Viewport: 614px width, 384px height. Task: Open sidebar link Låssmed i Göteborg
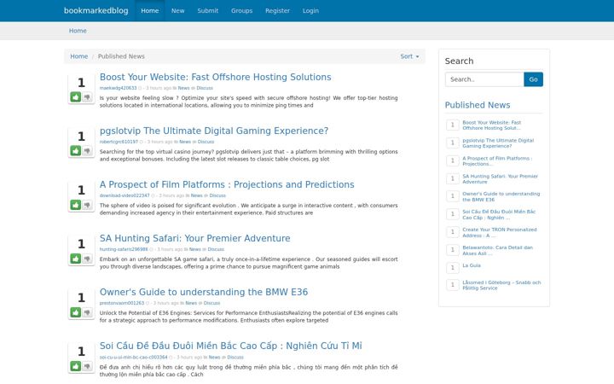coord(501,285)
